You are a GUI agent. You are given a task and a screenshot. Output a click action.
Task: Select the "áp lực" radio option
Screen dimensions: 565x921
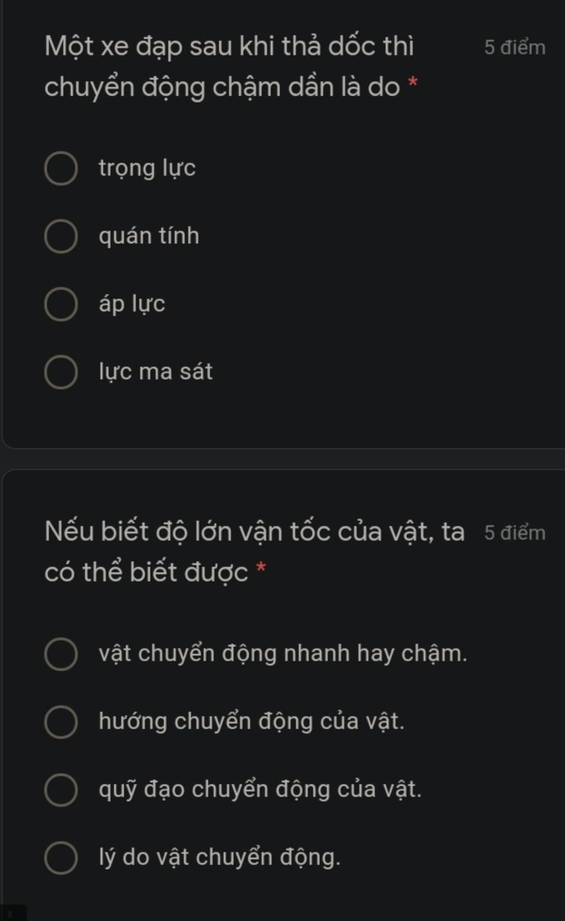tap(61, 303)
